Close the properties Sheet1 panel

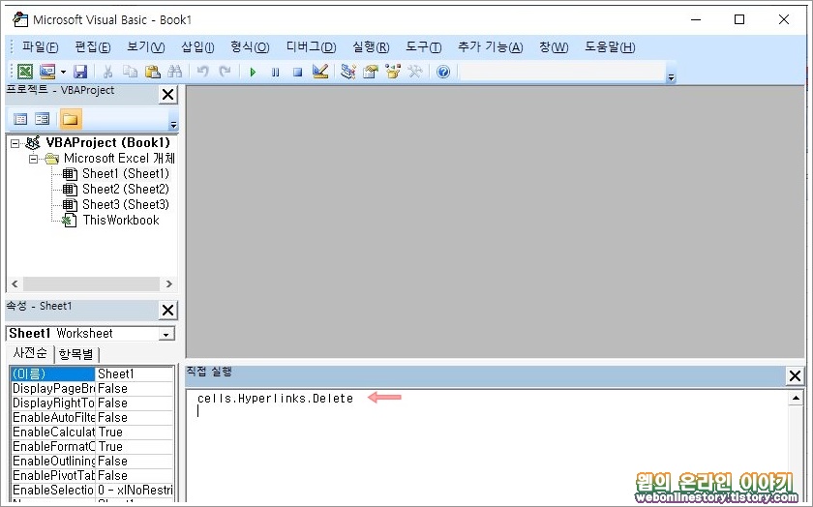coord(168,310)
